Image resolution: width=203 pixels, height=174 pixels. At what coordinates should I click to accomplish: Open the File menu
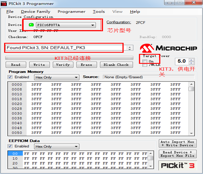10,12
